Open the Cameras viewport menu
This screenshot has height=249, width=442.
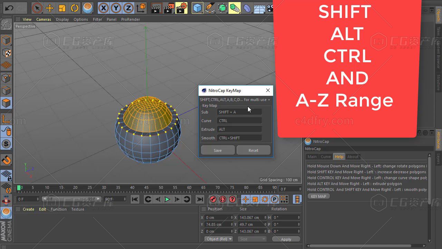point(44,19)
